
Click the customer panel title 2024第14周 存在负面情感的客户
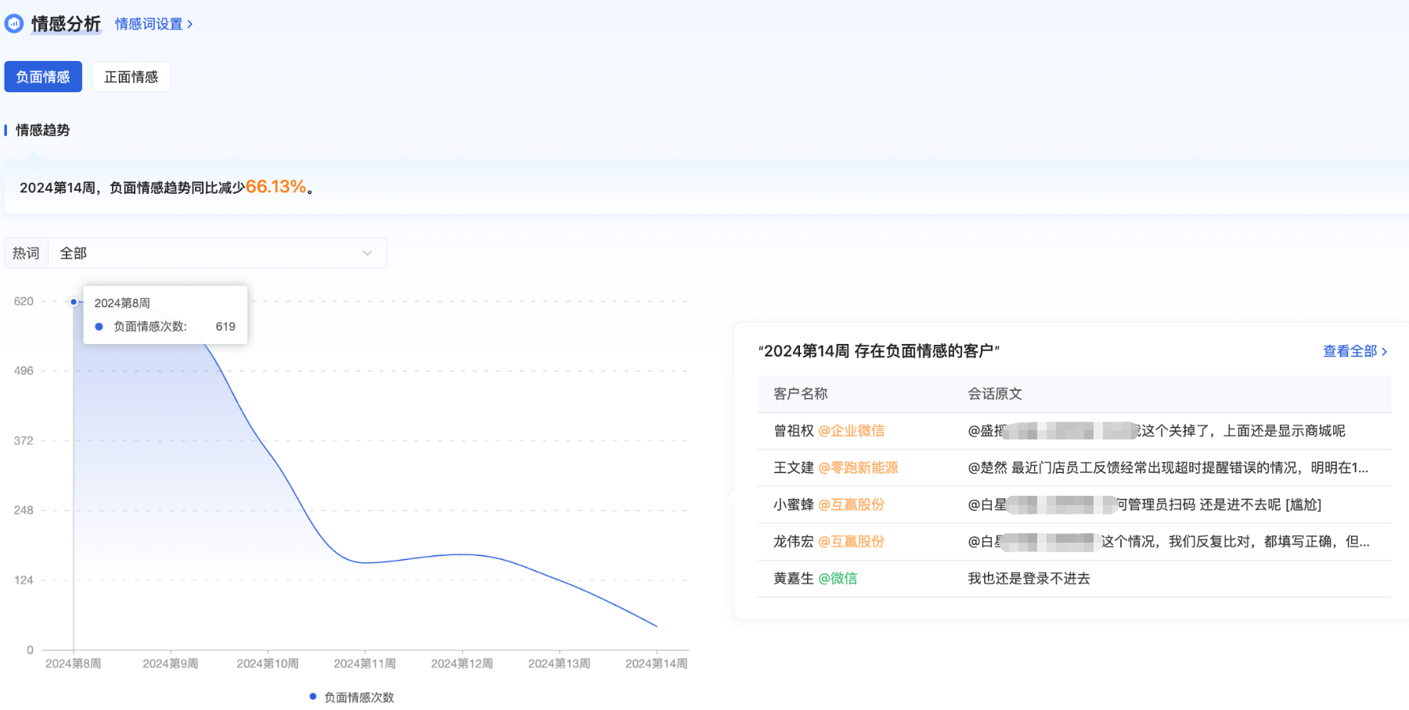pos(879,351)
